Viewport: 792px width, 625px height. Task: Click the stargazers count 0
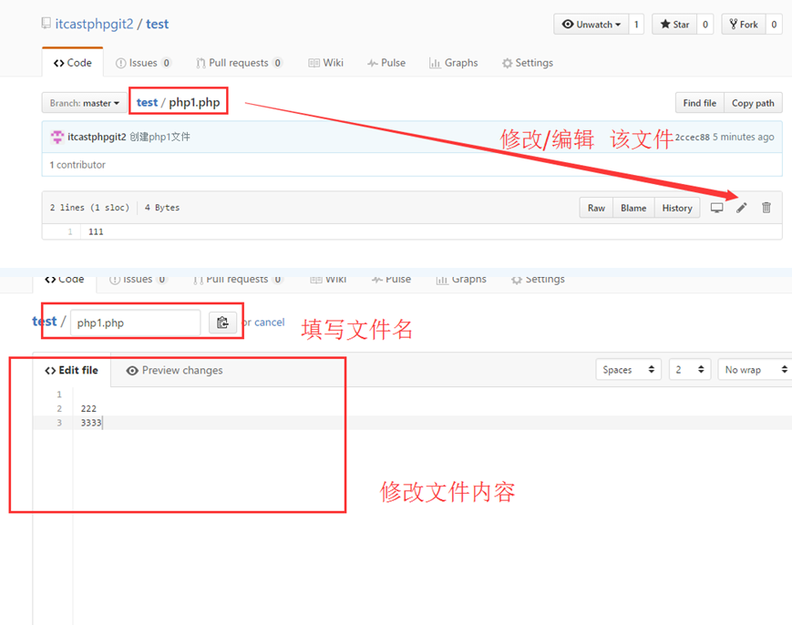click(x=705, y=25)
